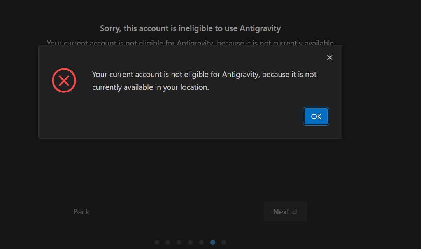Go to previous step with Back

[81, 212]
